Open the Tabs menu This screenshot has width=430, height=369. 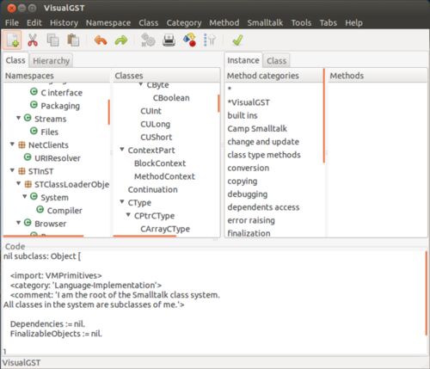pyautogui.click(x=329, y=22)
